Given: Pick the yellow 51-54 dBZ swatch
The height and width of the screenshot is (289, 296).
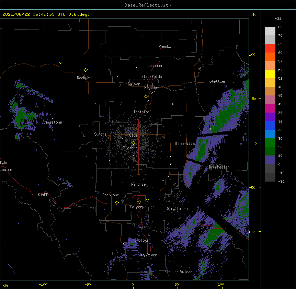Looking at the screenshot, I should tap(270, 74).
